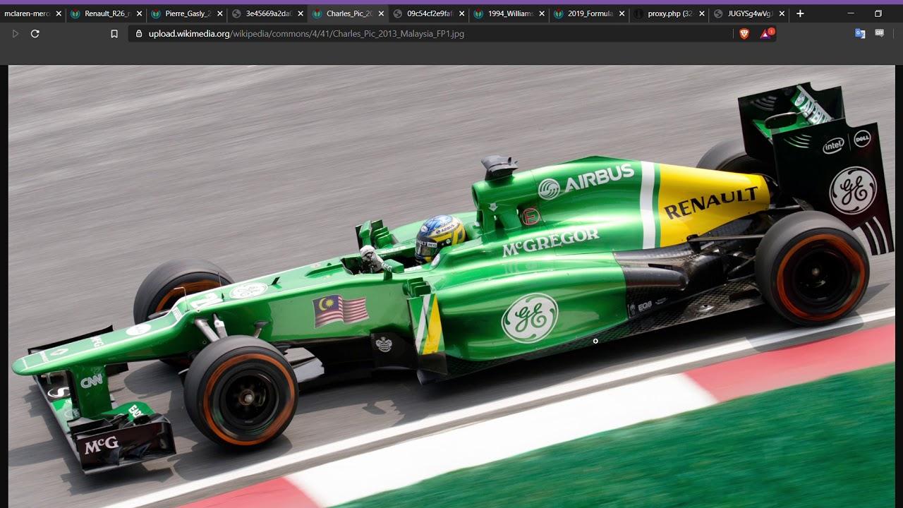Bookmark this page using the bookmark icon
Screen dimensions: 903x508
click(x=114, y=33)
